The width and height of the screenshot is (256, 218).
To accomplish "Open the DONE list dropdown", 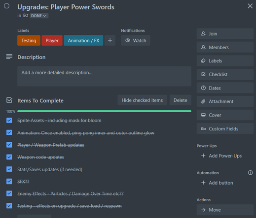I will point(39,16).
